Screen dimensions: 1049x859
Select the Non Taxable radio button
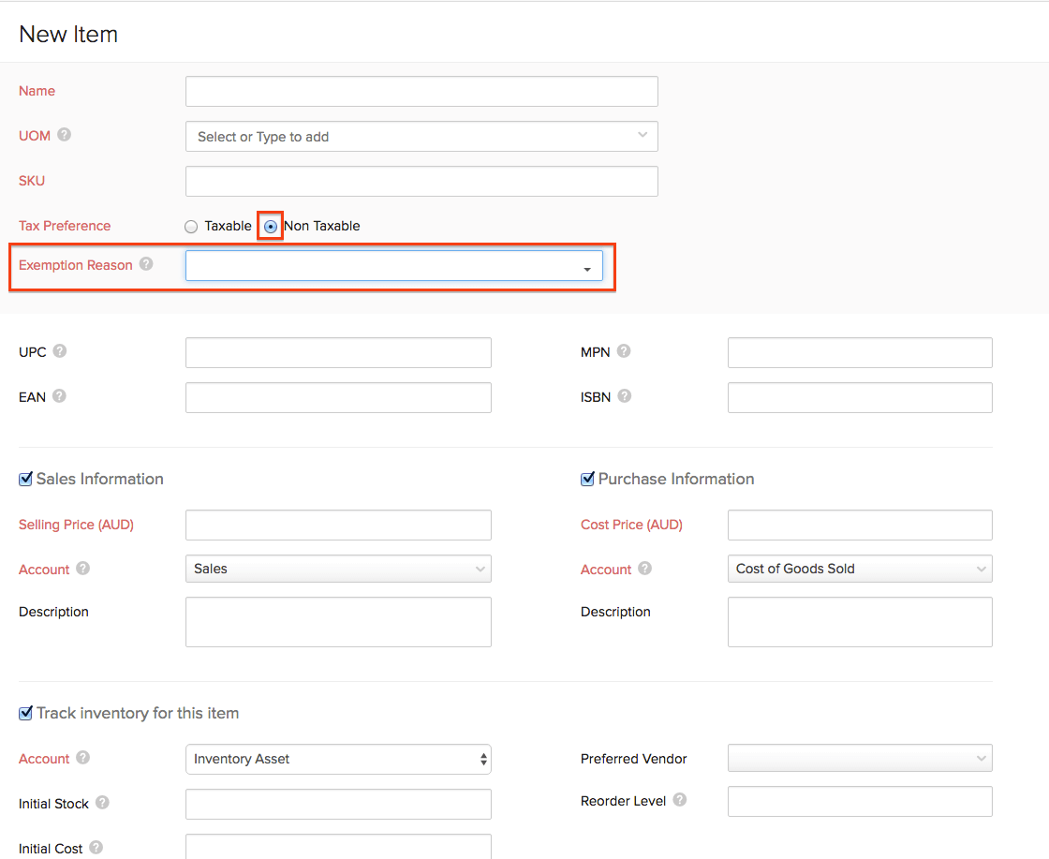click(271, 227)
